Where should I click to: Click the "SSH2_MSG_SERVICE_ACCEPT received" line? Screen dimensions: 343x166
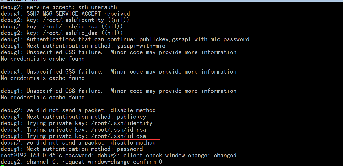point(65,14)
